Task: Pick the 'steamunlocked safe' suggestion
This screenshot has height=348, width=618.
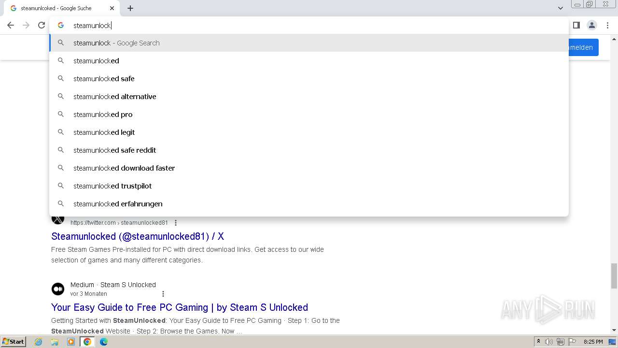Action: pos(309,79)
